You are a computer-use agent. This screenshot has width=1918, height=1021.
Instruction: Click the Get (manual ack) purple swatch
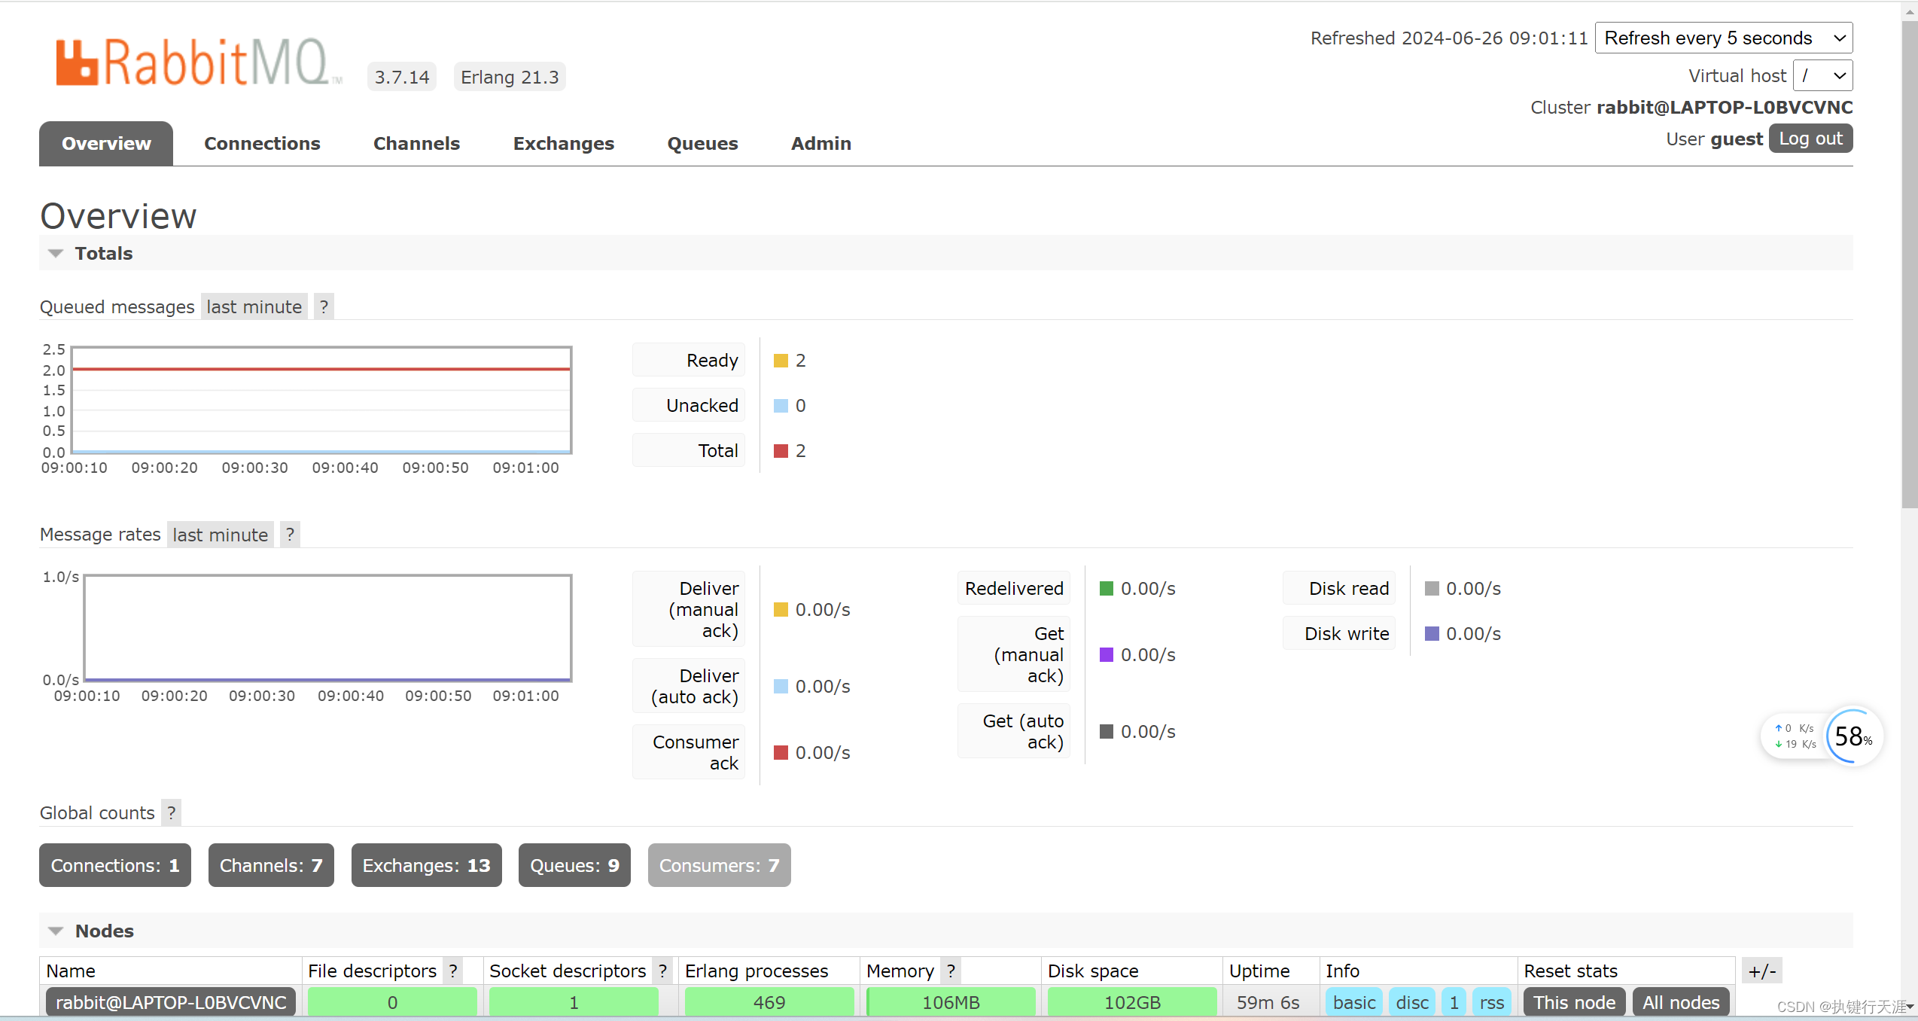click(x=1106, y=654)
